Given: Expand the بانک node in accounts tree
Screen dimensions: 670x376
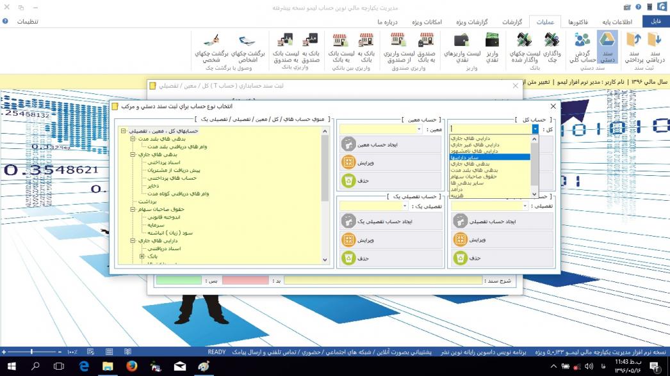Looking at the screenshot, I should 142,256.
